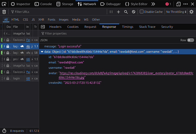Show more tools chevron menu
This screenshot has height=134, width=196.
point(153,4)
